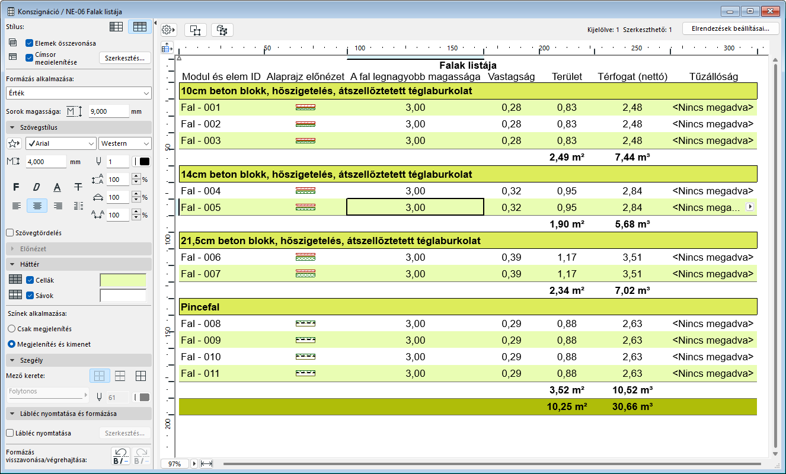Click the undo formatting icon
The image size is (786, 474).
tap(120, 456)
